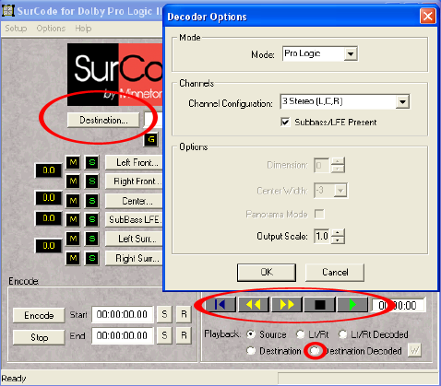Mute the Right Surround channel
The height and width of the screenshot is (386, 441).
click(73, 258)
